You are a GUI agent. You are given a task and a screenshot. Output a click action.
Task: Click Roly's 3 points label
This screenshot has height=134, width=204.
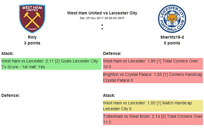tap(32, 43)
